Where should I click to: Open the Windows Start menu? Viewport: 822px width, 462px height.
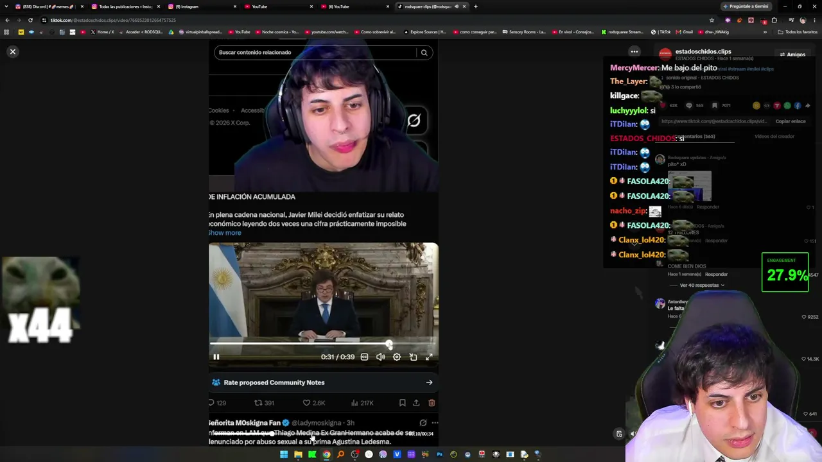pyautogui.click(x=284, y=454)
